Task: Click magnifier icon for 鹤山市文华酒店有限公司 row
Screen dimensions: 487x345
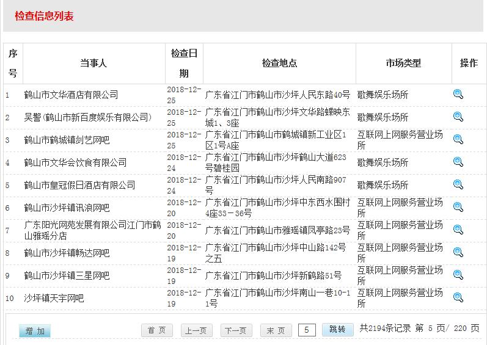Action: point(458,94)
